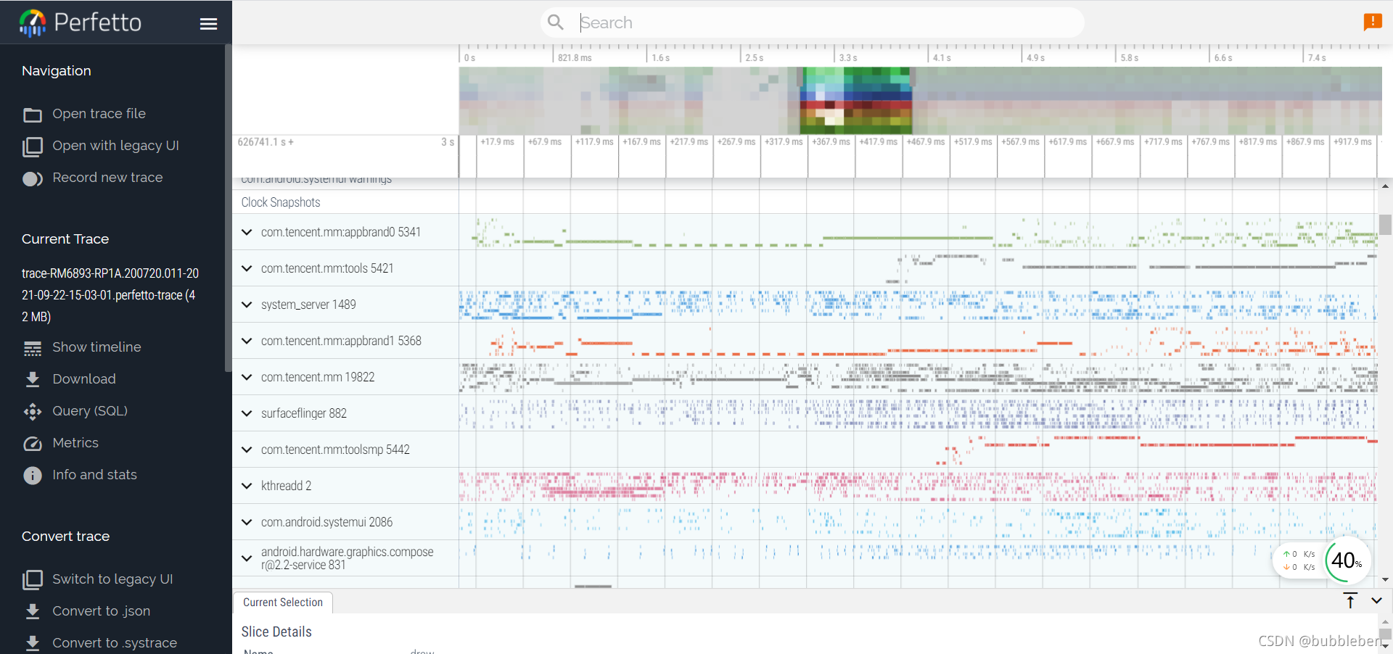
Task: Click the Info and stats icon
Action: click(x=33, y=476)
